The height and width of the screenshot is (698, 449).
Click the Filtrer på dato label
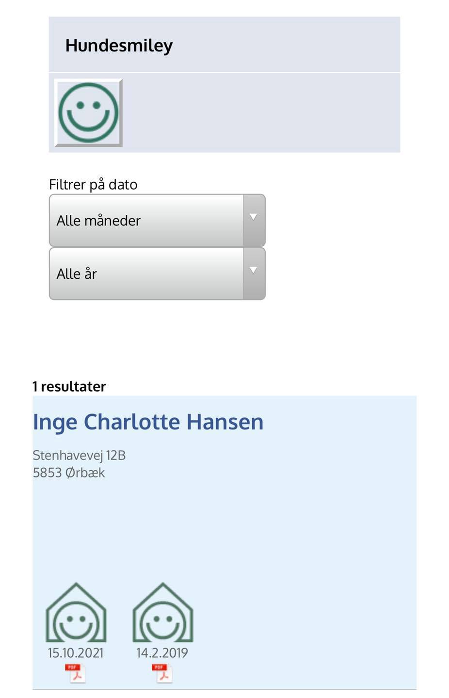pos(93,185)
